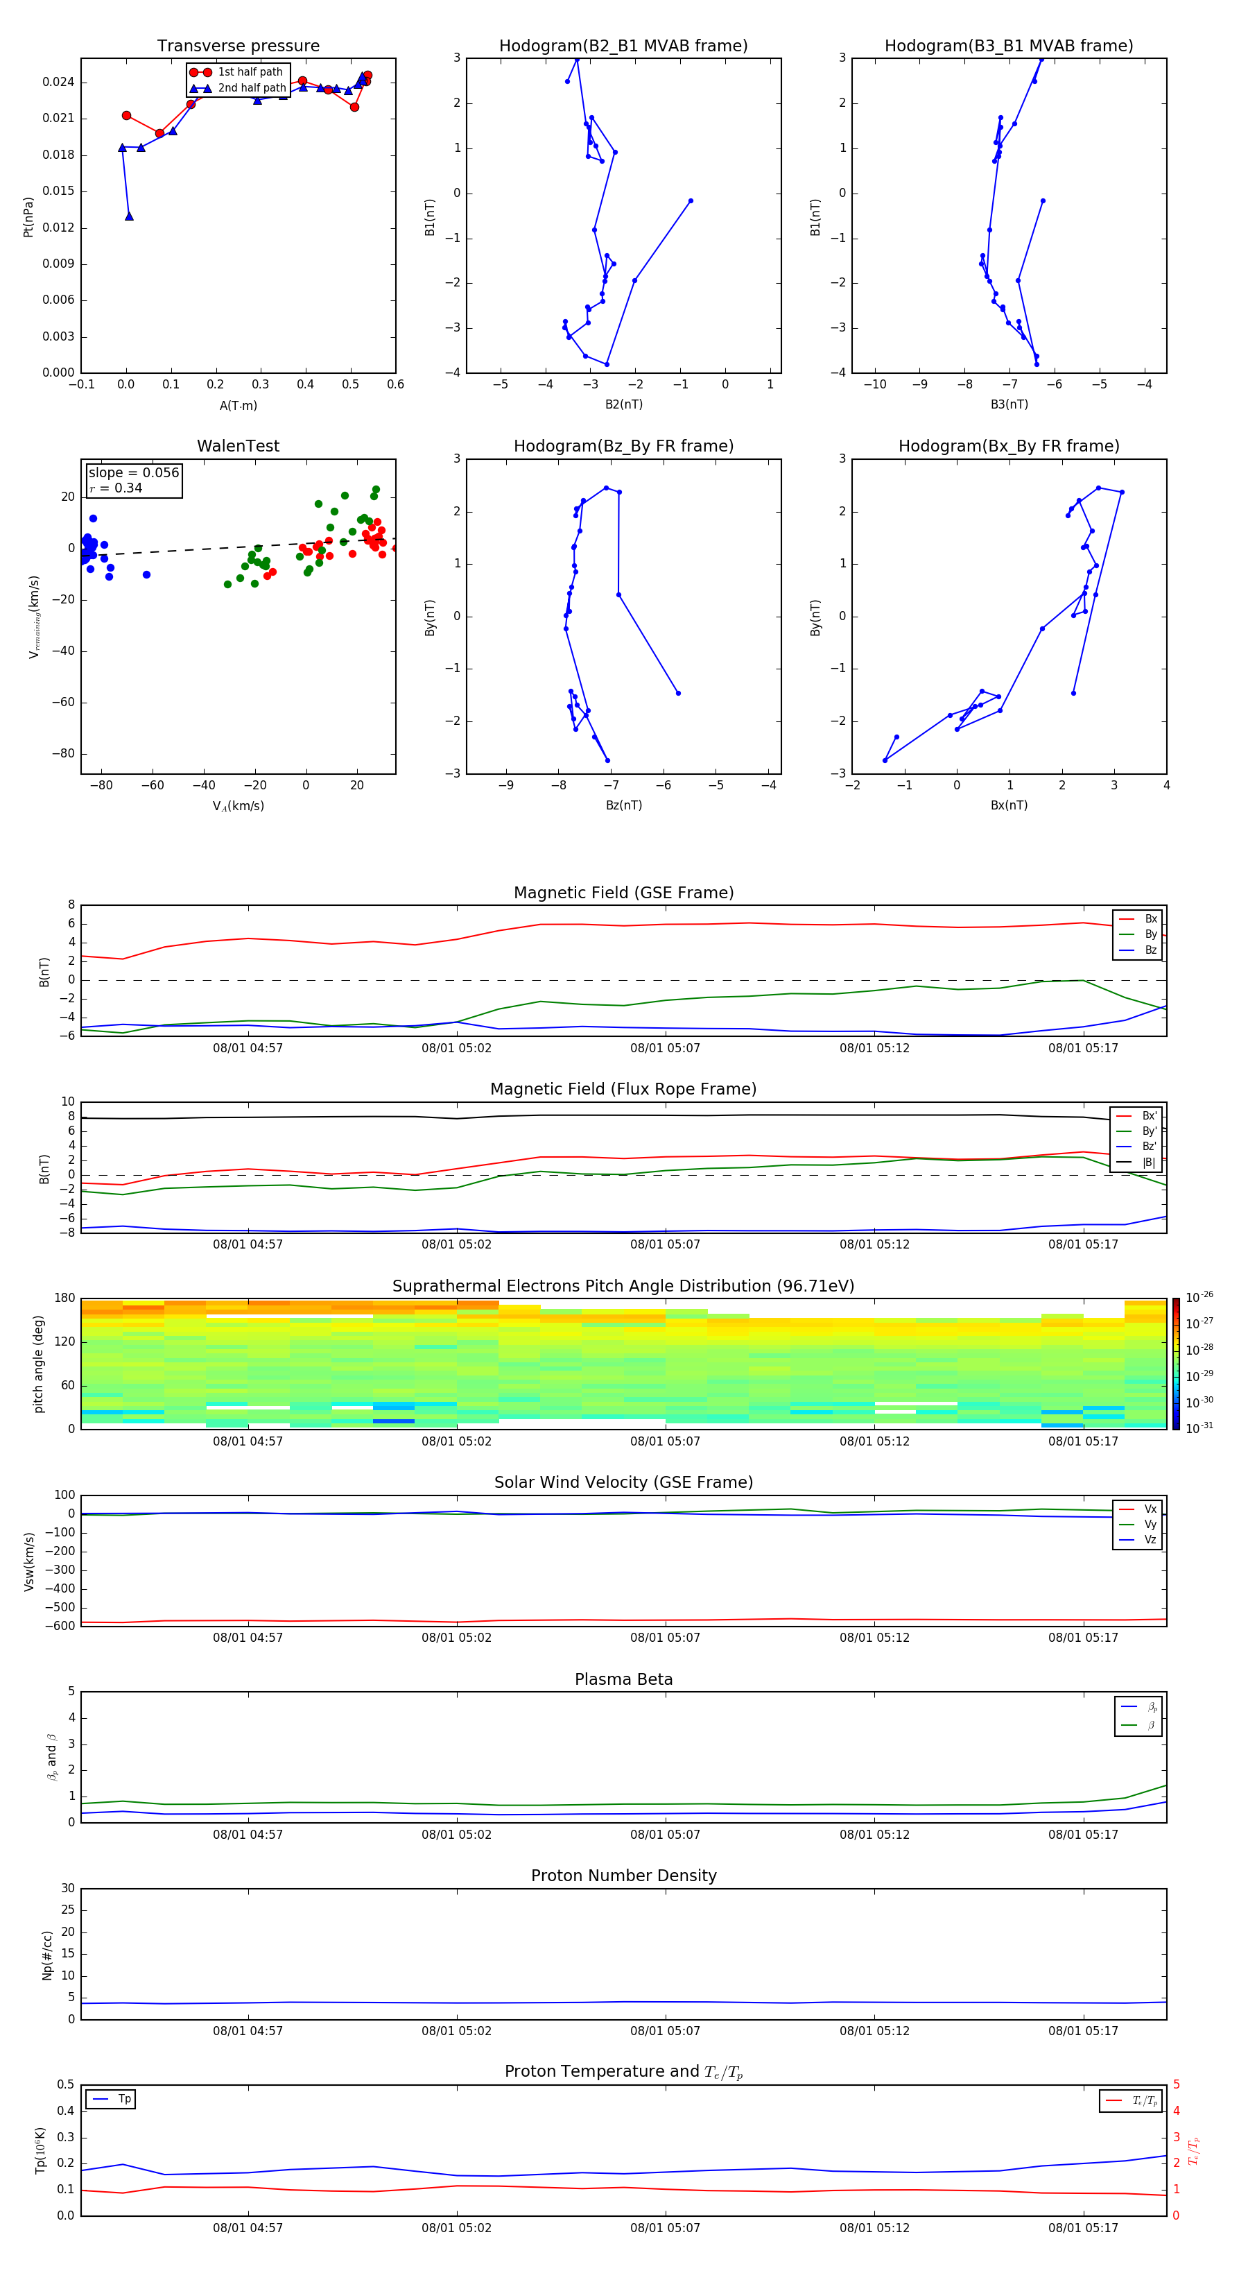
Task: Click the |B| legend entry in Flux Rope plot
Action: [1136, 1163]
